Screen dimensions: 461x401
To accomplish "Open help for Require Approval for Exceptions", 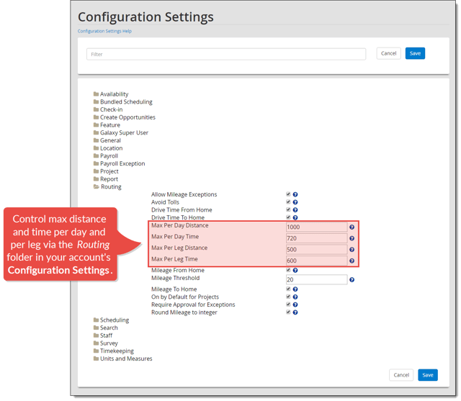I will point(295,305).
